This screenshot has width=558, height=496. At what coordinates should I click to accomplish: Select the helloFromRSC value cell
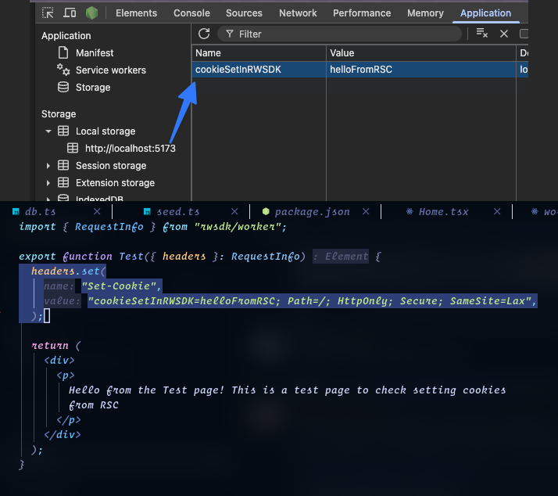pos(421,70)
